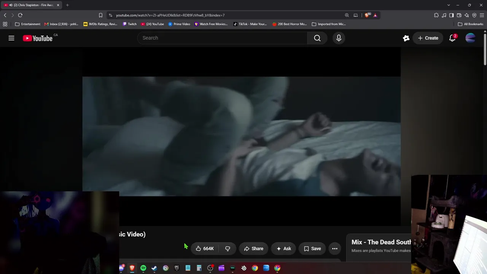The image size is (487, 274).
Task: Toggle the browser sidebar panel
Action: point(451,15)
